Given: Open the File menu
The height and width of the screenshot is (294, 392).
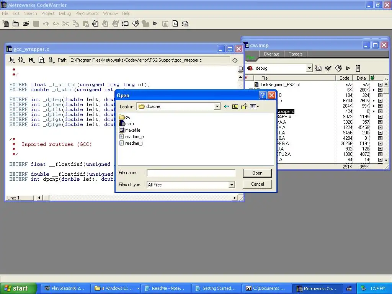Looking at the screenshot, I should [x=5, y=13].
